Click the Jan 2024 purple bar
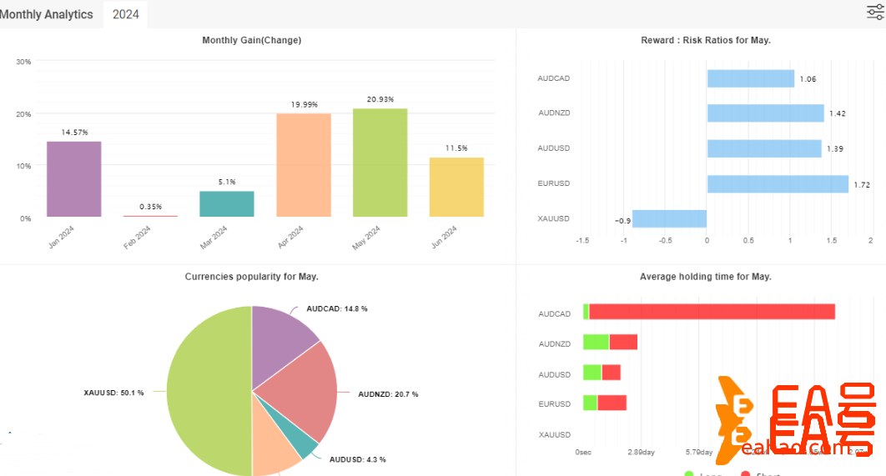This screenshot has height=476, width=886. click(73, 179)
